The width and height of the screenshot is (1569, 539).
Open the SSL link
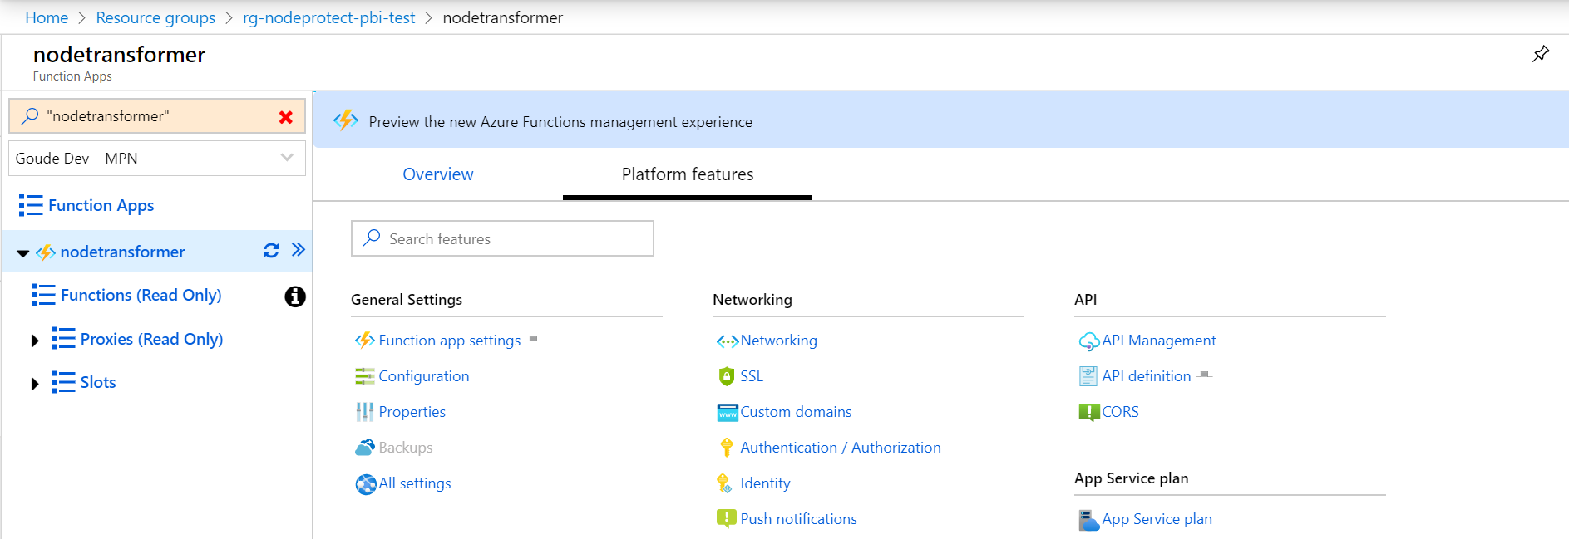pos(752,376)
